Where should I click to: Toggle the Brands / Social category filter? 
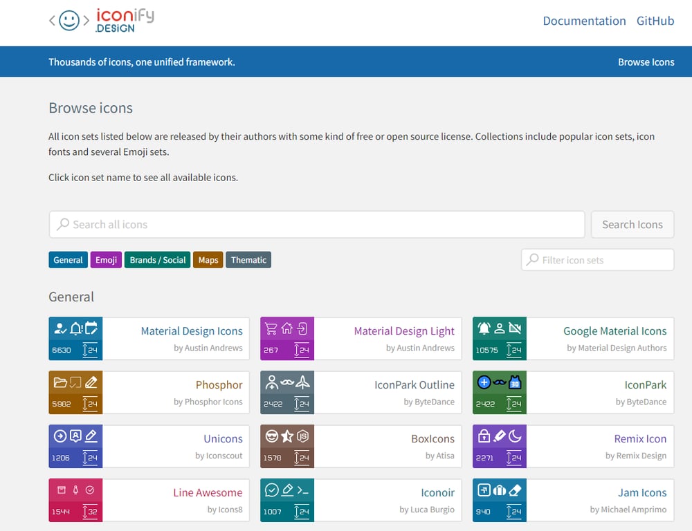click(x=158, y=260)
